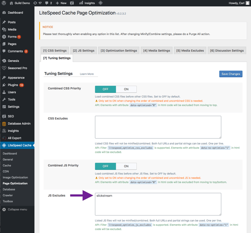Click the Forms notification badge 1

pos(19,37)
